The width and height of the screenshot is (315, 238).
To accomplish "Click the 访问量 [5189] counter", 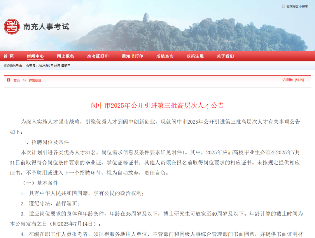I will [x=293, y=80].
